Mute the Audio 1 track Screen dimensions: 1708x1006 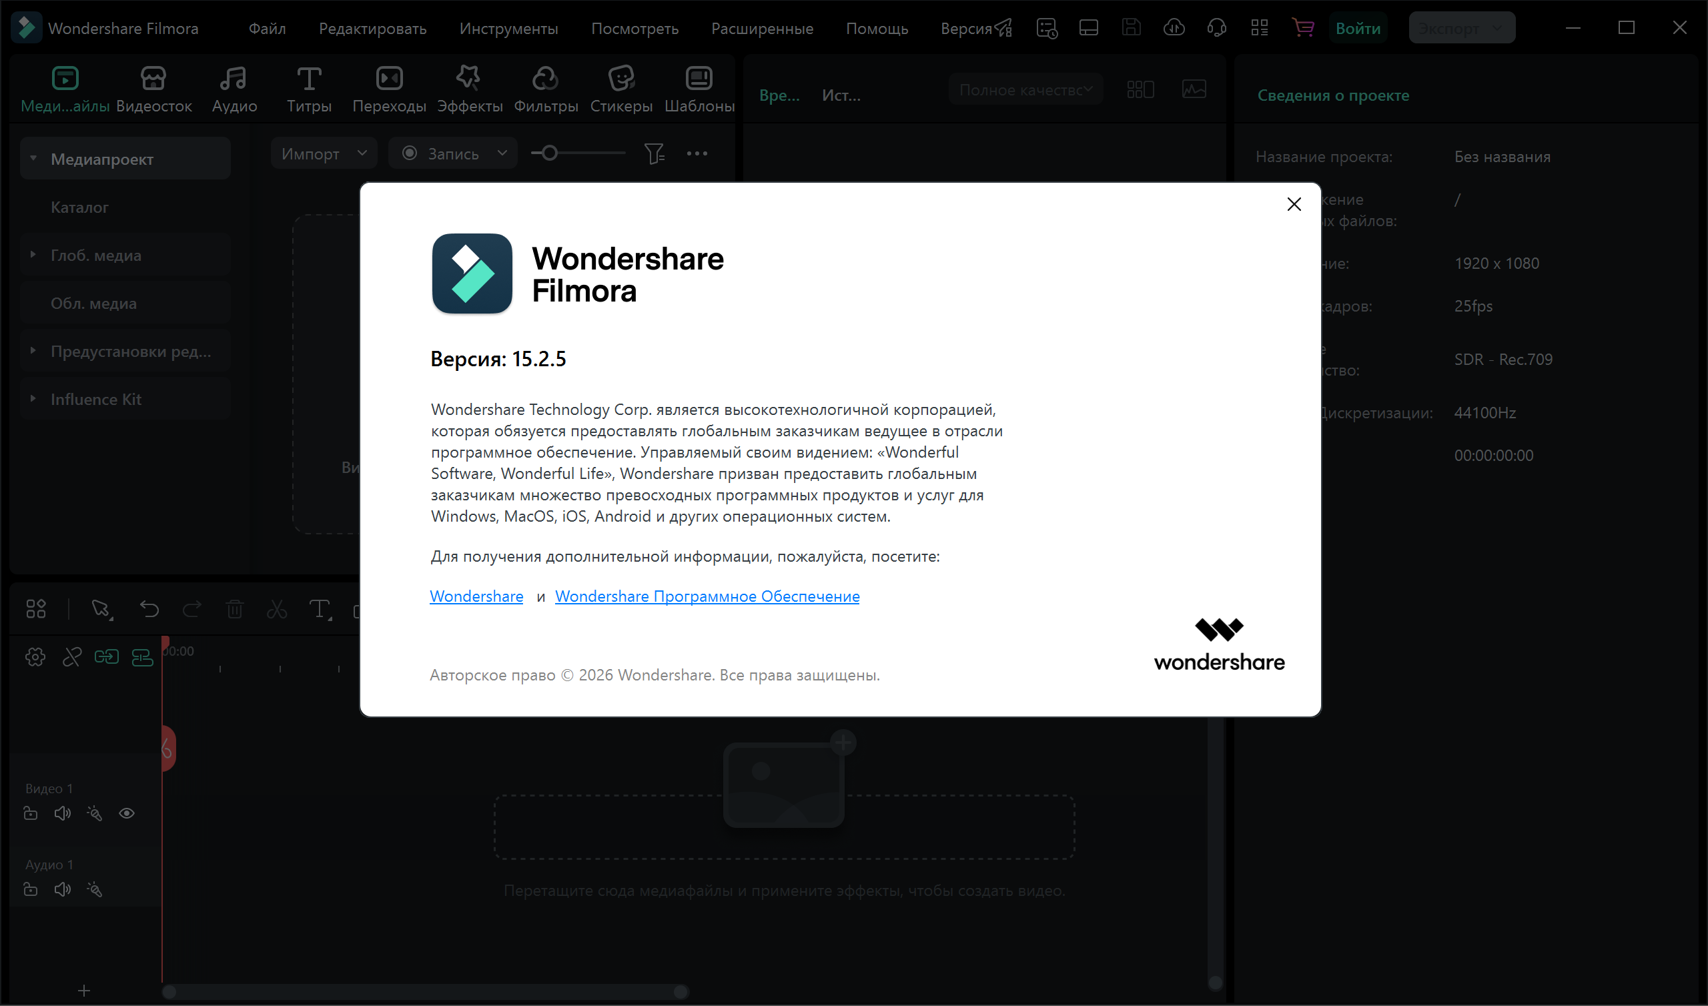[62, 889]
